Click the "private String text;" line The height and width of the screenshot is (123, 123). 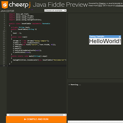(x=21, y=27)
